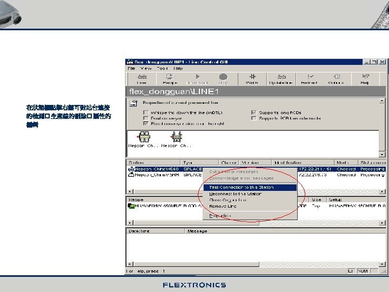This screenshot has width=389, height=292.
Task: Toggle the Dual conveyor checkbox
Action: click(146, 118)
